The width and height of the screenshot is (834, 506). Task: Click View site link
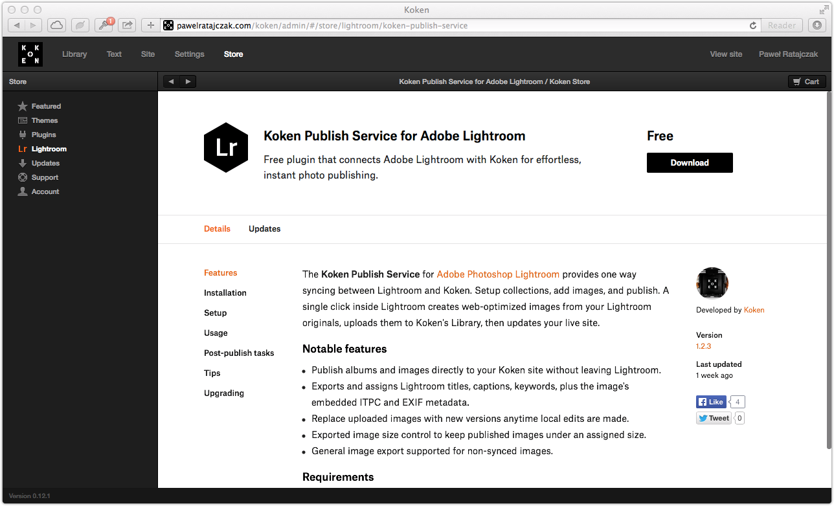(726, 54)
